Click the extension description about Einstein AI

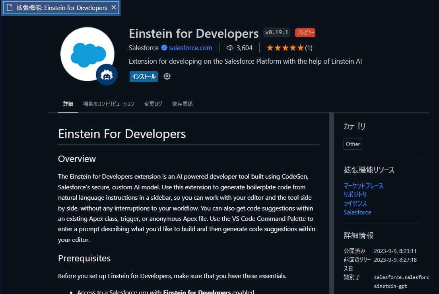pos(245,61)
